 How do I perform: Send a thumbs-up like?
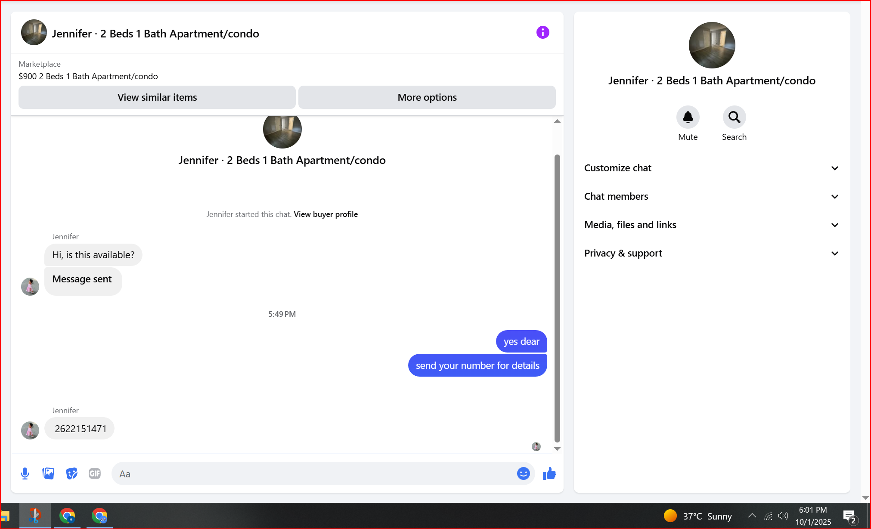549,474
